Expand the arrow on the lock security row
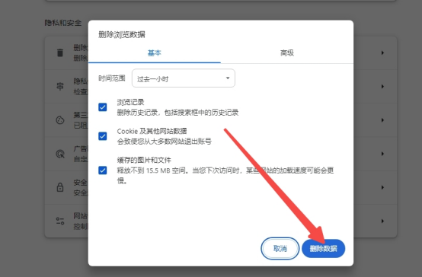 pyautogui.click(x=382, y=187)
